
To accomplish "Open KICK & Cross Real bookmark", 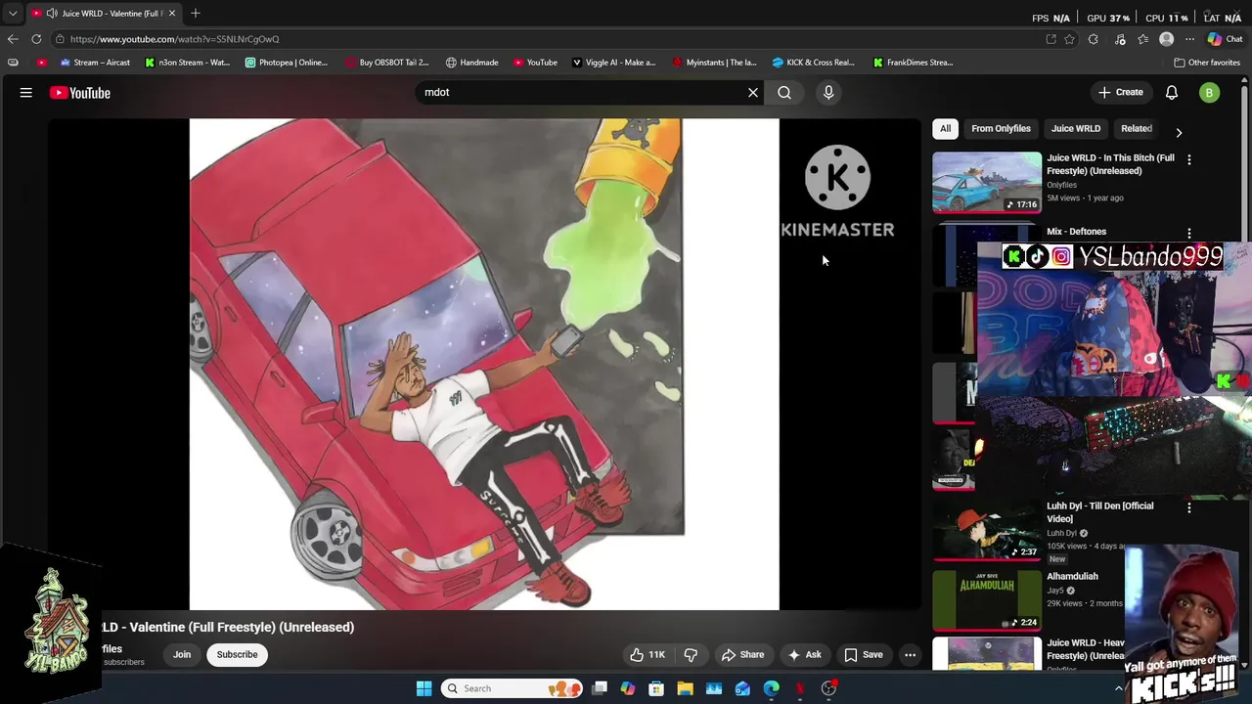I will point(814,63).
